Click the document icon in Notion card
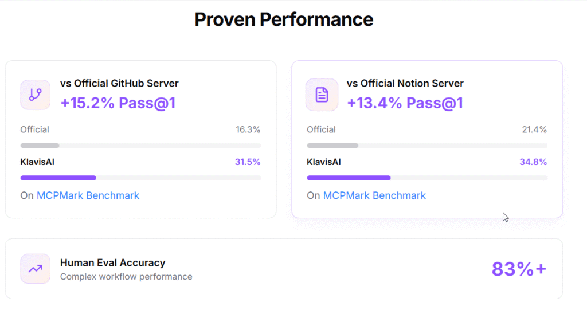This screenshot has width=587, height=318. 322,95
